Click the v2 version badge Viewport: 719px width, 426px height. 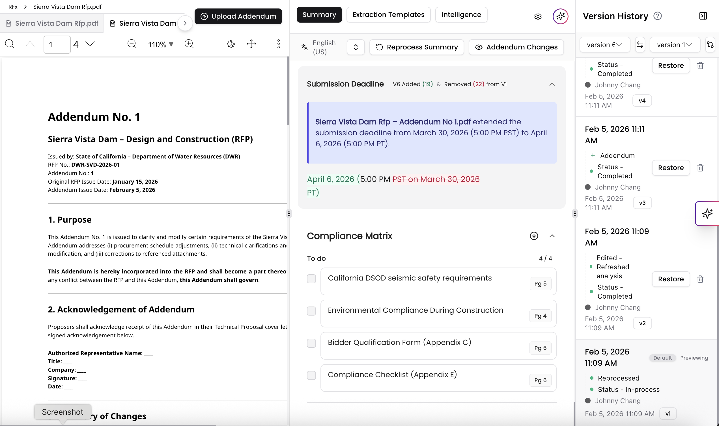(642, 323)
